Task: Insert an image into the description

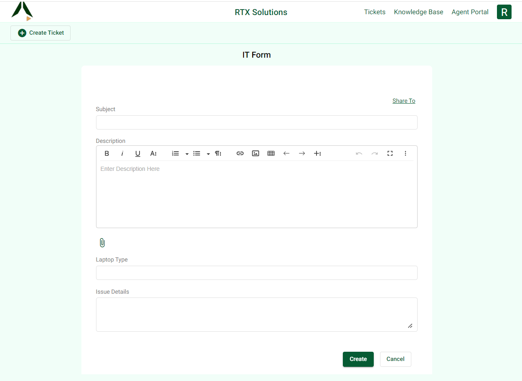Action: tap(255, 153)
